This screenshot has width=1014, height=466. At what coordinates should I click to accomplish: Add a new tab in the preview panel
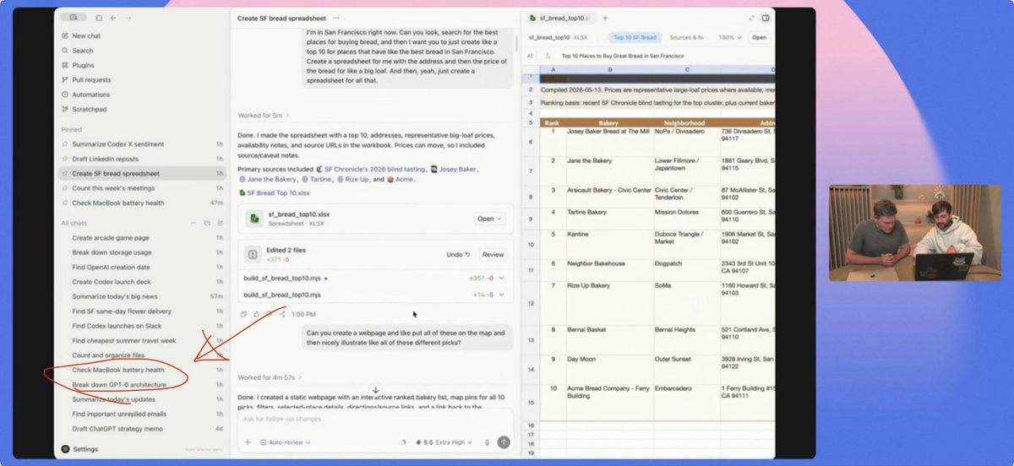[x=604, y=18]
